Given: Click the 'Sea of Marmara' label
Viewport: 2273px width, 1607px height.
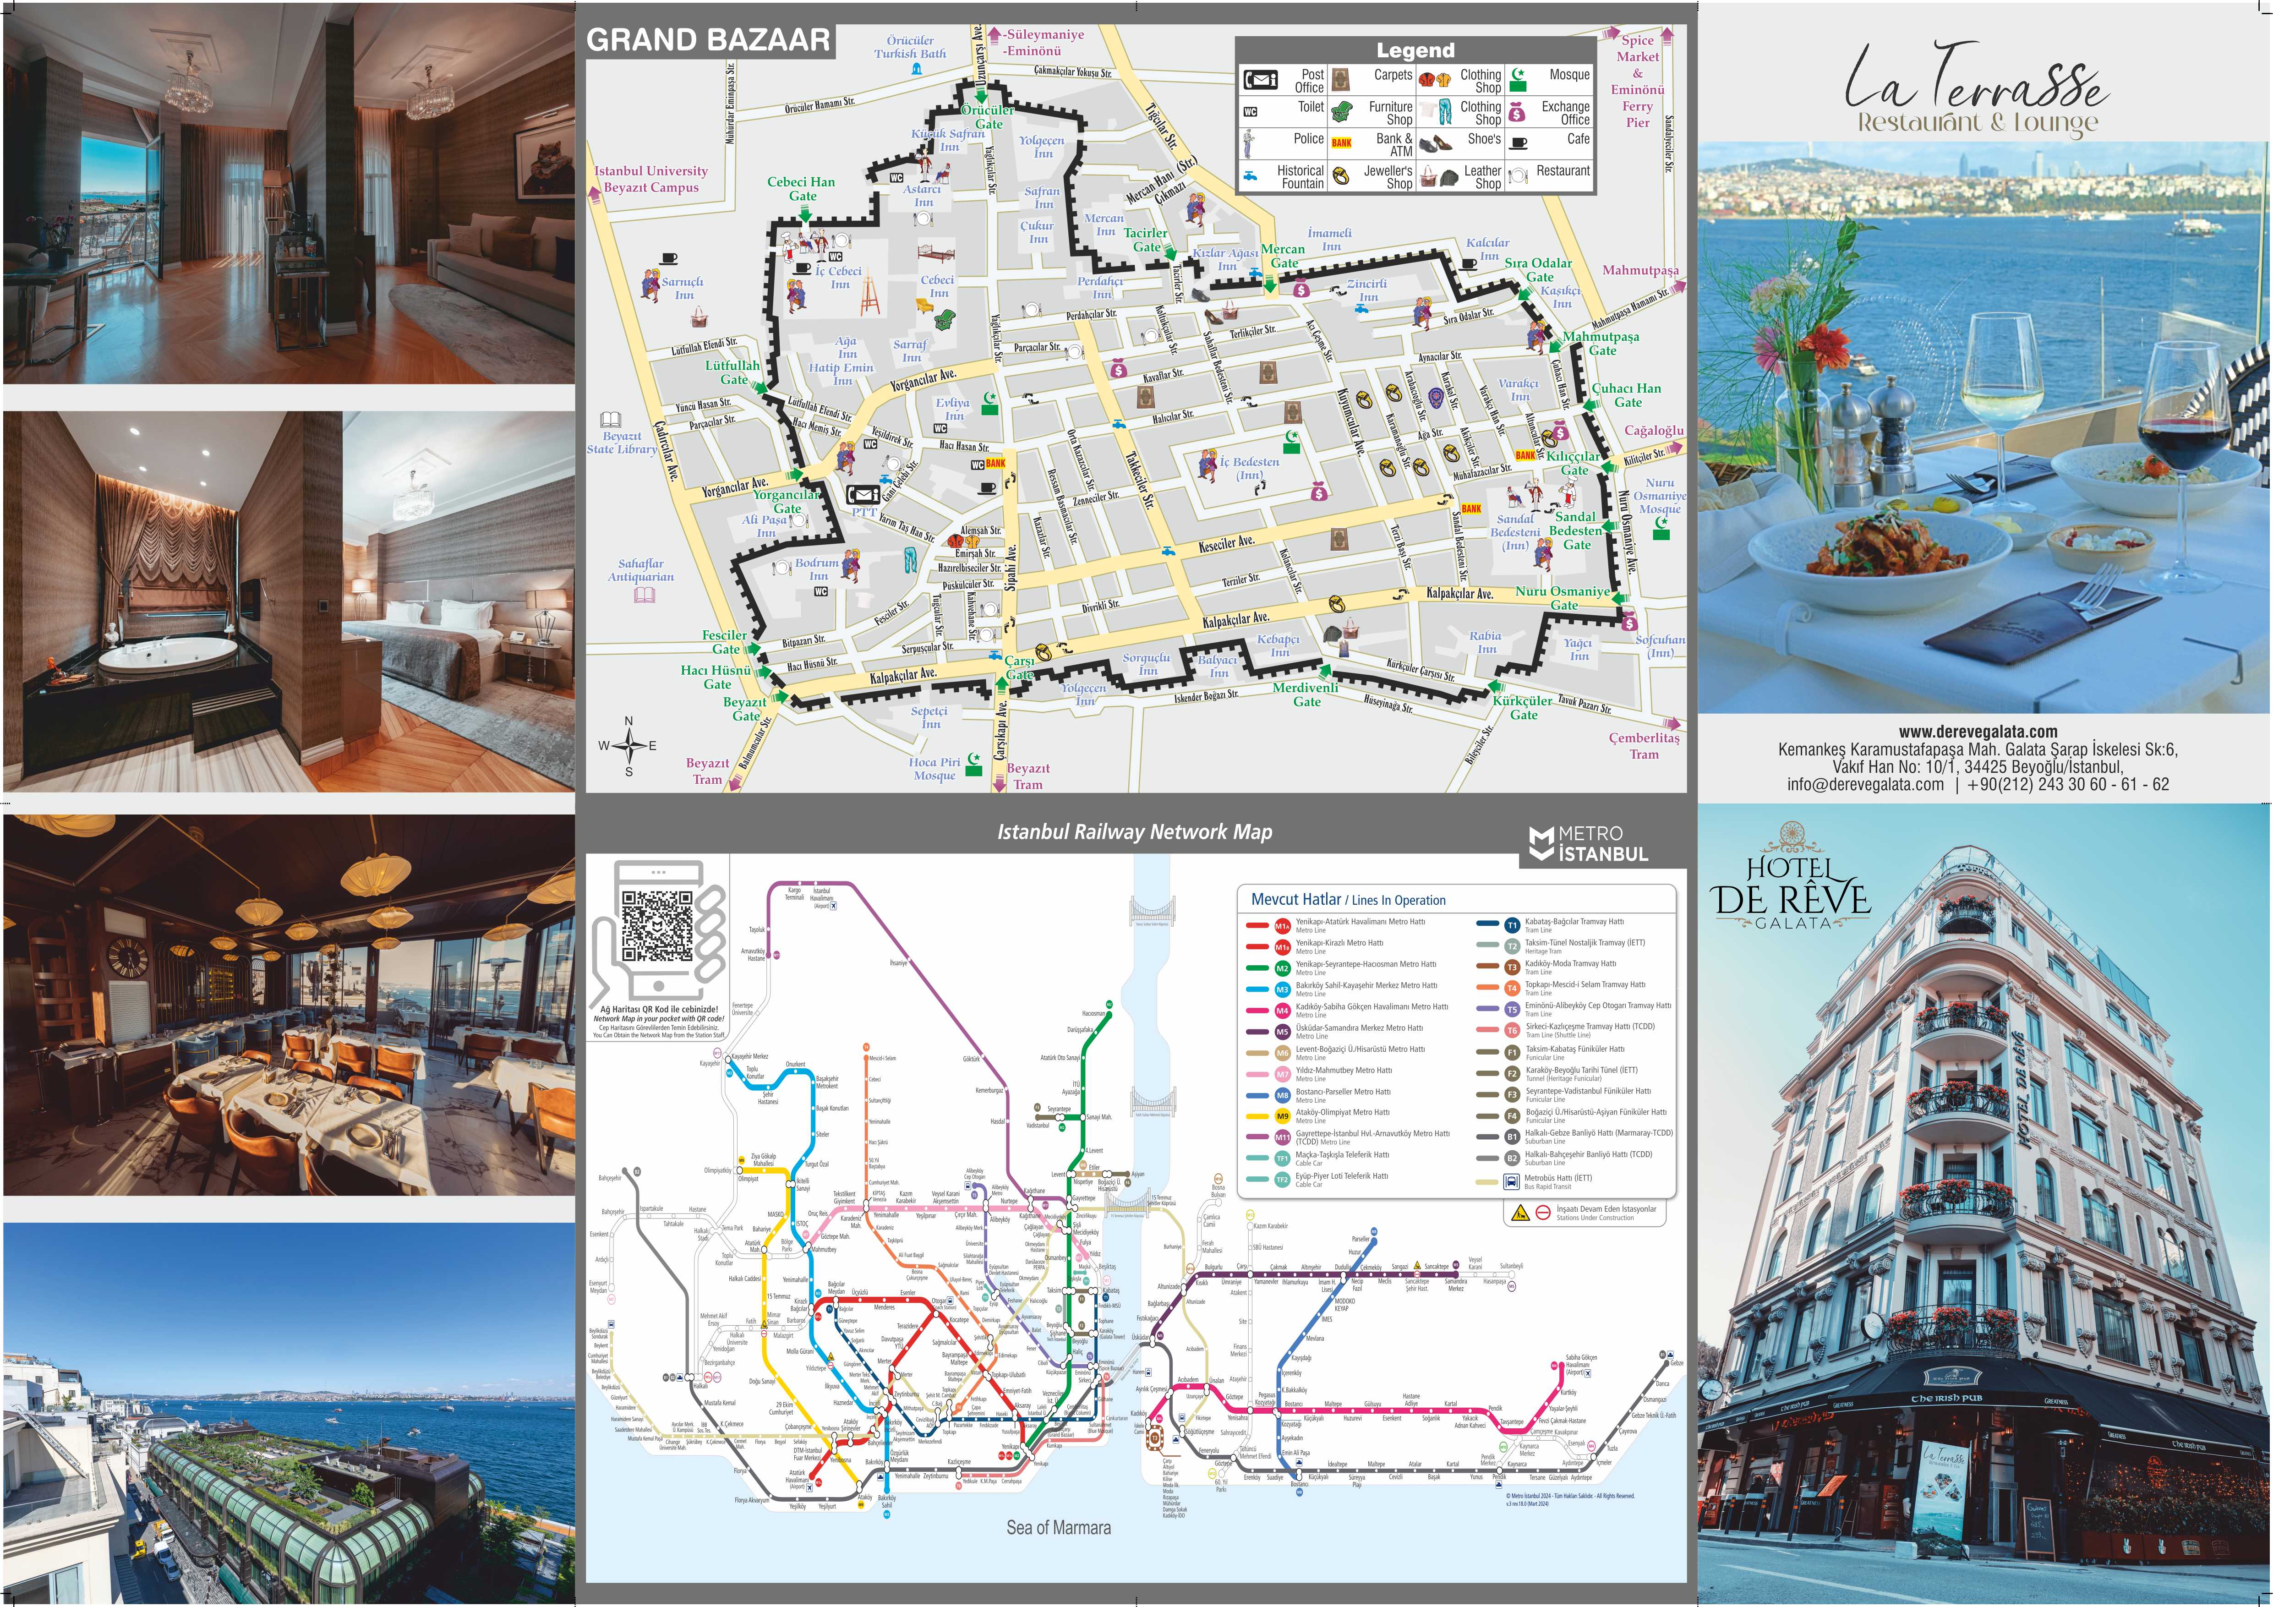Looking at the screenshot, I should (1058, 1528).
